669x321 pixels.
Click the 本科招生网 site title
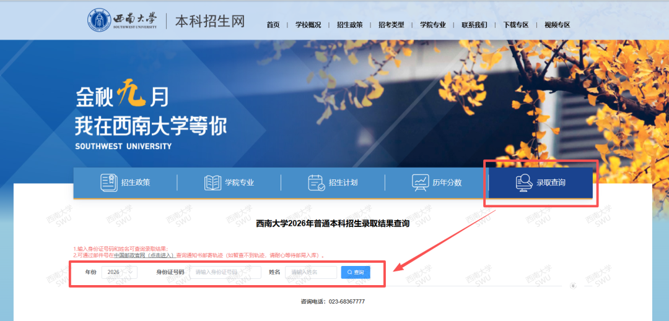[209, 20]
